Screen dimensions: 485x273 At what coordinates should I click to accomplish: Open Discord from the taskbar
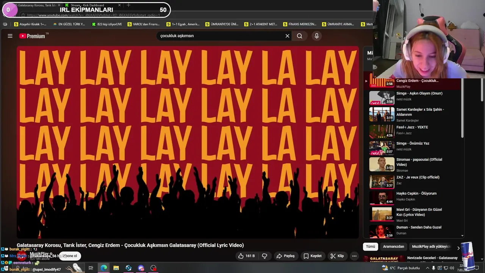[x=141, y=268]
